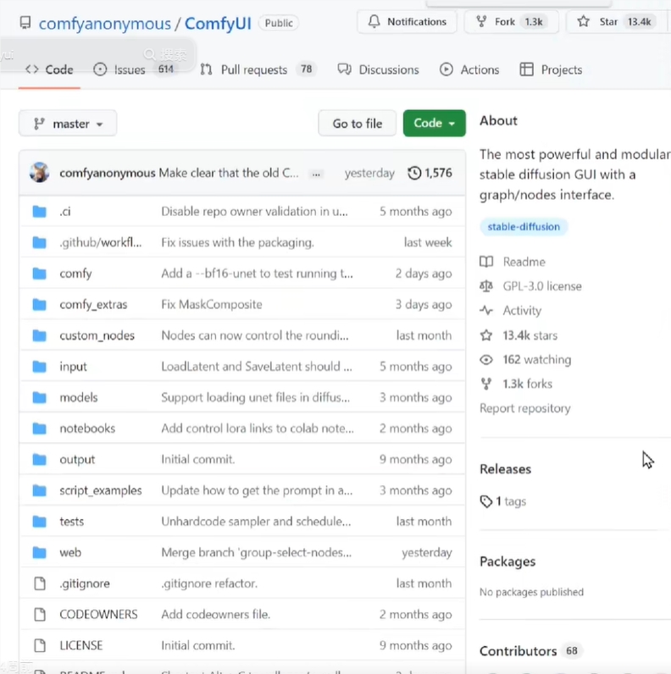Open commit 'Add a --bf16-unet to test running t...'

[257, 273]
